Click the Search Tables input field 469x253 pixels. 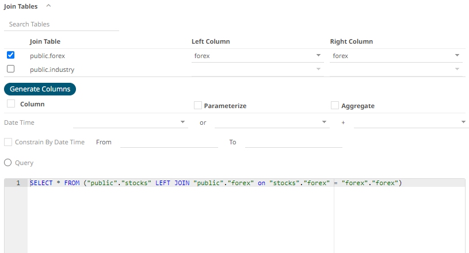(62, 24)
